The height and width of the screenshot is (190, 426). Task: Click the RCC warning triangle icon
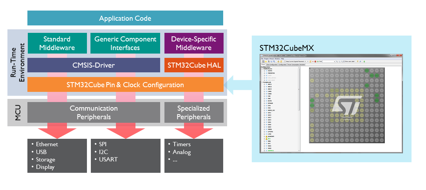[267, 139]
